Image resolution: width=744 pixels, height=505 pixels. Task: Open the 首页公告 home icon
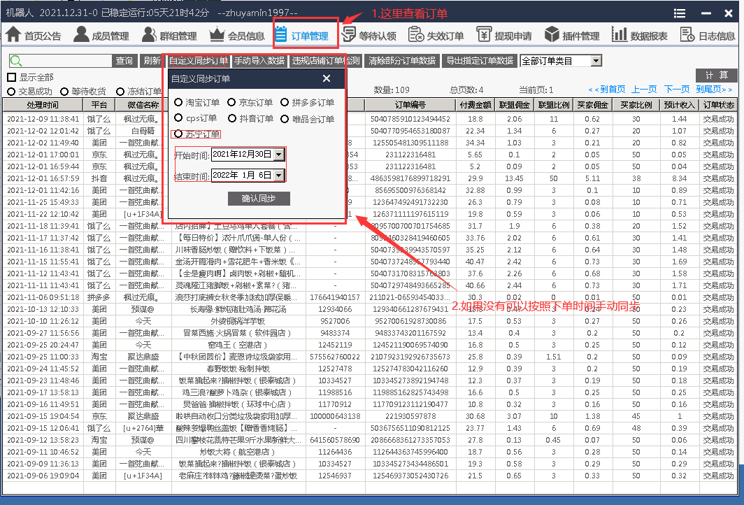click(13, 34)
